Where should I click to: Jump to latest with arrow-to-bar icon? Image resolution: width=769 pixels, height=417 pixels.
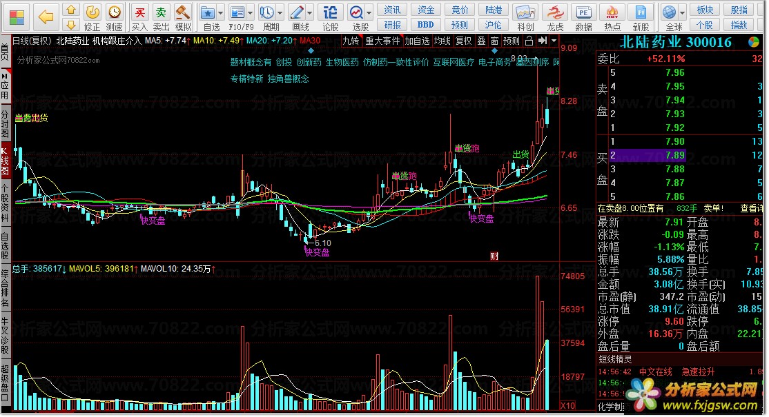coord(542,41)
